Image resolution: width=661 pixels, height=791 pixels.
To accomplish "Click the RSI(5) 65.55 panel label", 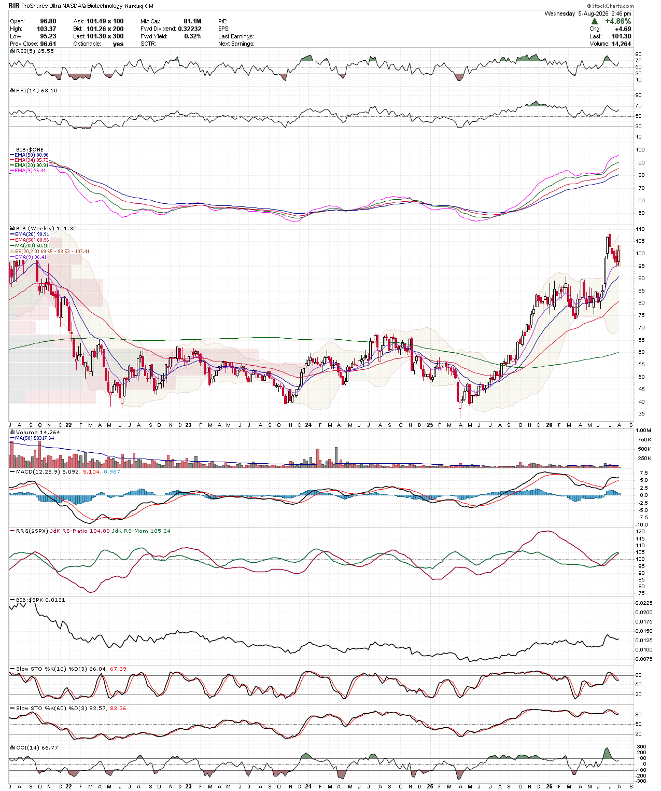I will click(35, 51).
